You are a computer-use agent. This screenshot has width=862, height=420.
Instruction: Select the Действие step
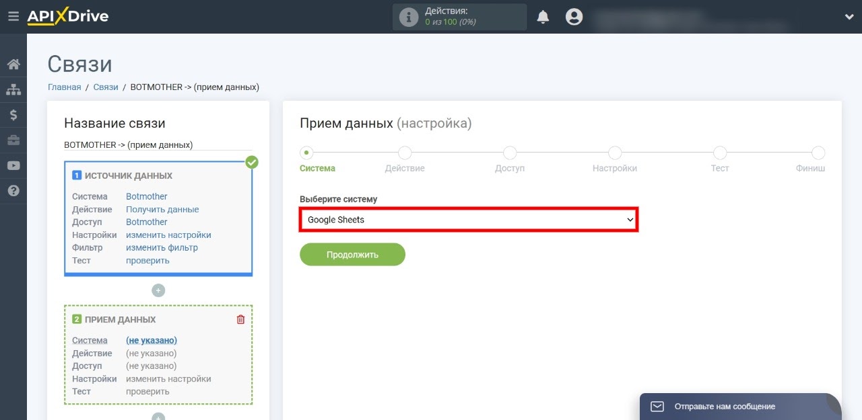pyautogui.click(x=405, y=161)
